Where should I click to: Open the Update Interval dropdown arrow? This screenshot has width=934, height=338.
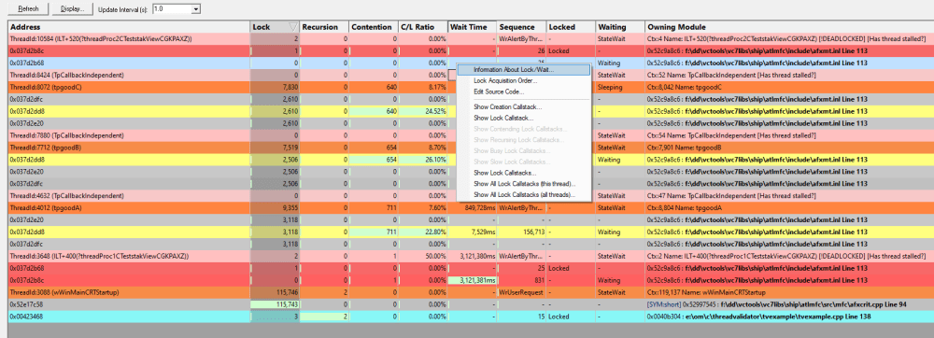pyautogui.click(x=196, y=9)
